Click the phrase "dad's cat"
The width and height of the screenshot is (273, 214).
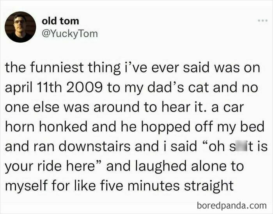coord(178,87)
